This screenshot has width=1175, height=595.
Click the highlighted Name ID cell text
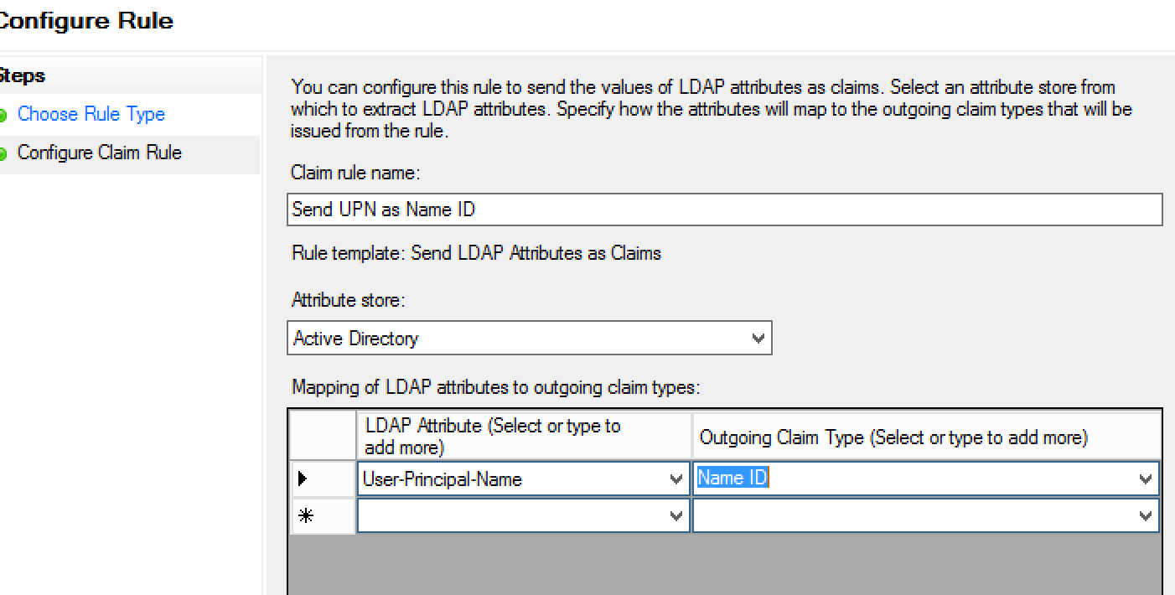pyautogui.click(x=733, y=479)
